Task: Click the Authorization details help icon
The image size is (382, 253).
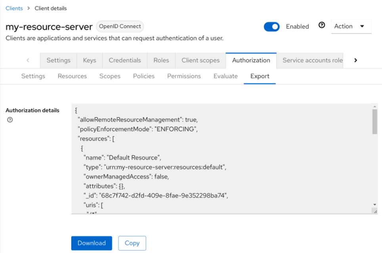Action: (x=10, y=120)
